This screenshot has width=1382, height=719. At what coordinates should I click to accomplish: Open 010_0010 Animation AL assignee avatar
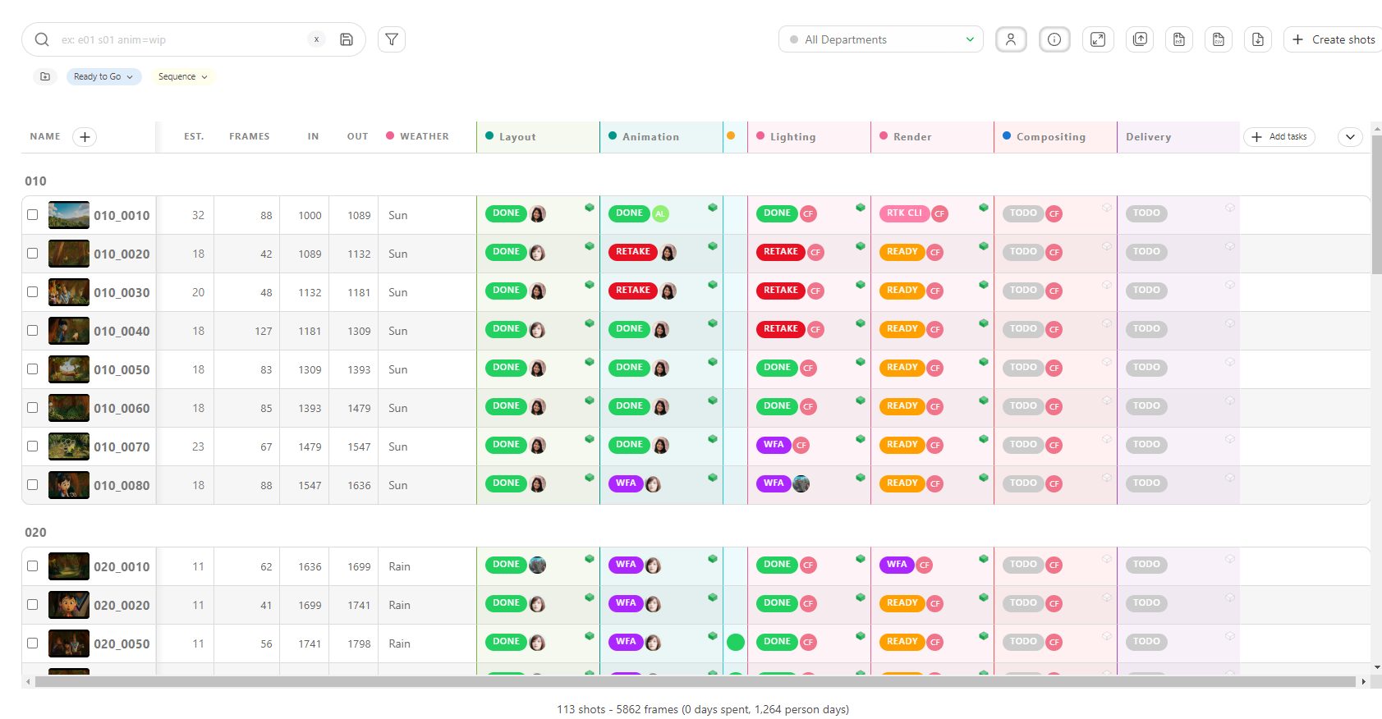(660, 213)
